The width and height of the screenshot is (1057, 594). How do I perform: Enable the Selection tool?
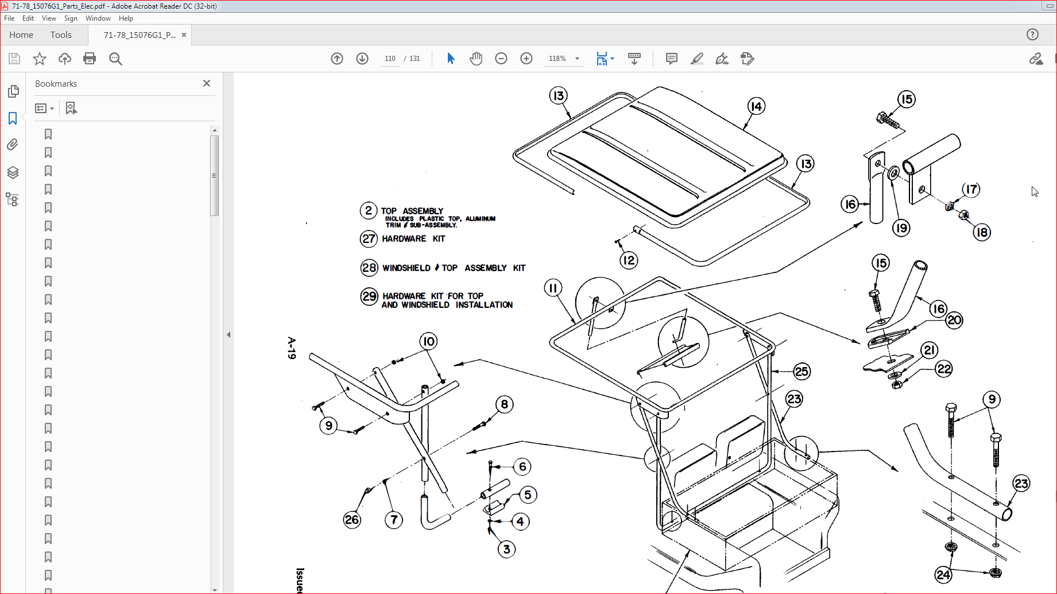click(451, 58)
